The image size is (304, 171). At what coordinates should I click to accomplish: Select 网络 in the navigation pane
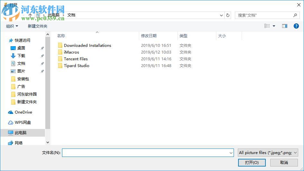tap(18, 143)
